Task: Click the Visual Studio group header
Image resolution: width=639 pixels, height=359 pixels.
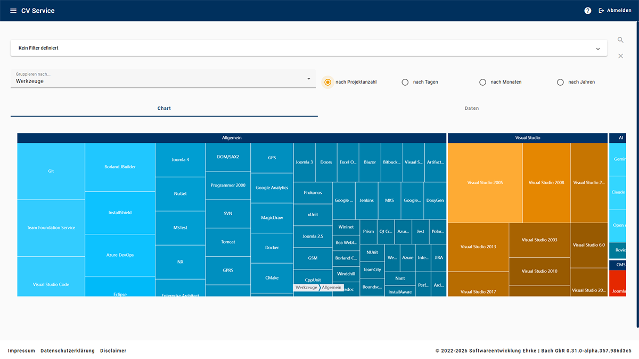Action: [528, 138]
